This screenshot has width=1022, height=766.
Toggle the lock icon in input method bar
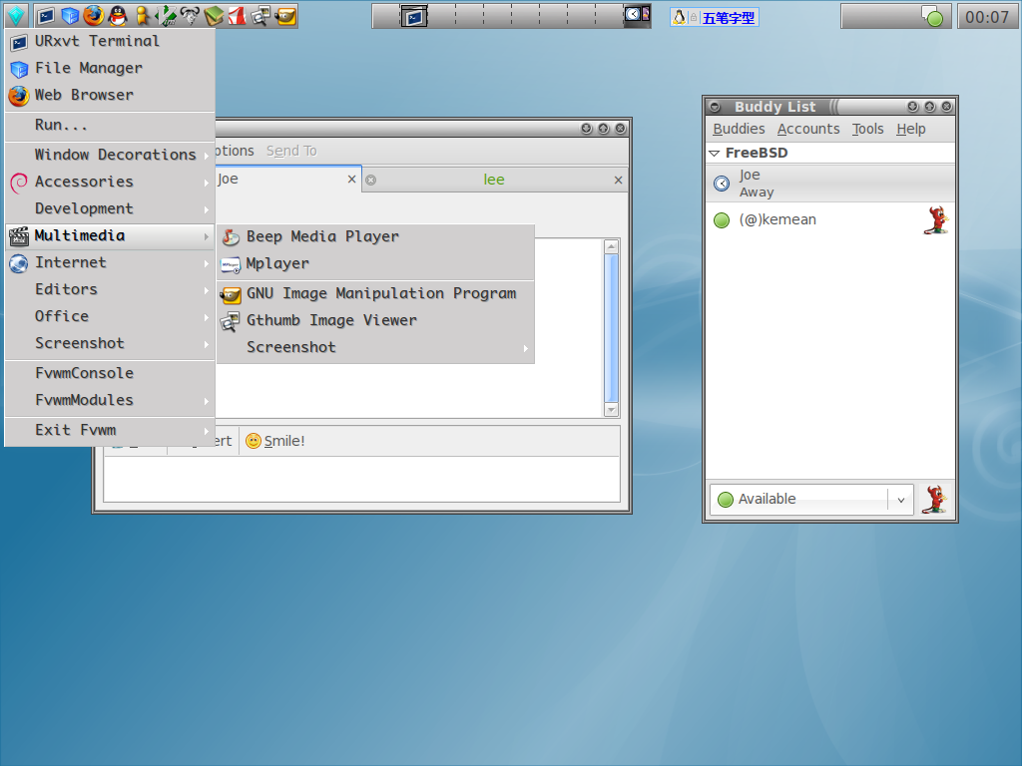click(x=694, y=18)
